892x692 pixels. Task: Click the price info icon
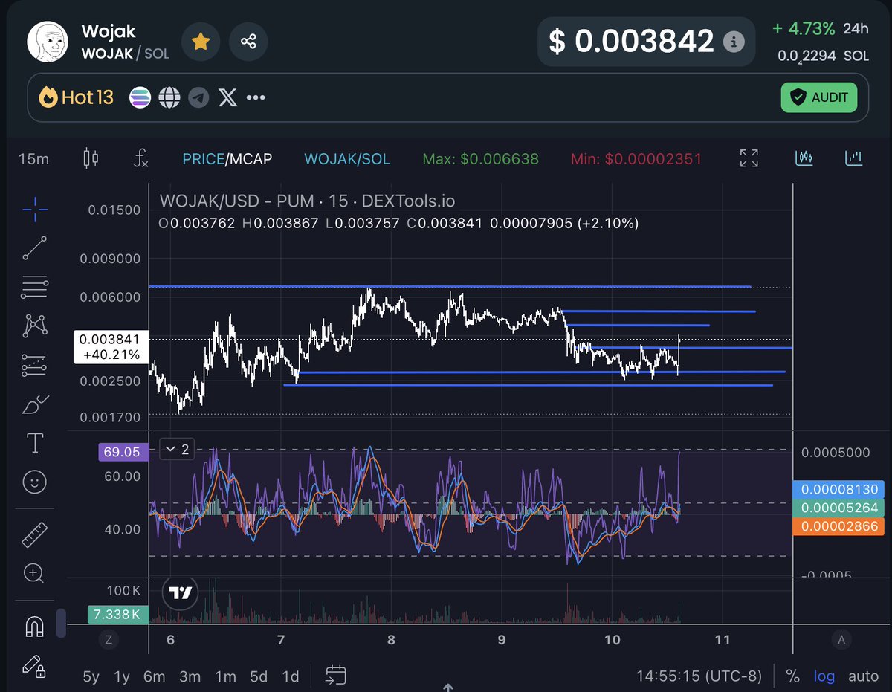click(x=734, y=42)
